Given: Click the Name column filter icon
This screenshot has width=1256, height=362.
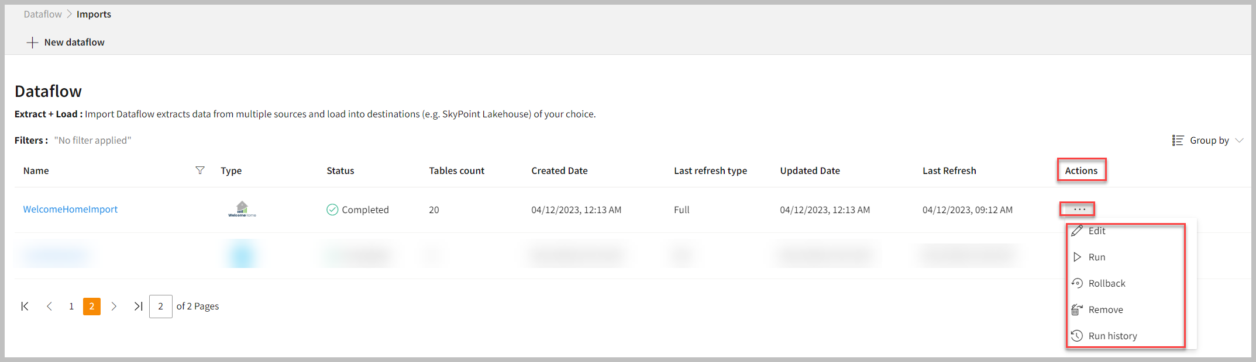Looking at the screenshot, I should click(x=200, y=170).
